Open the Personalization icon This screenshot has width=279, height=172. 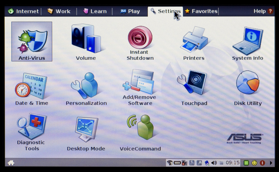pos(86,89)
